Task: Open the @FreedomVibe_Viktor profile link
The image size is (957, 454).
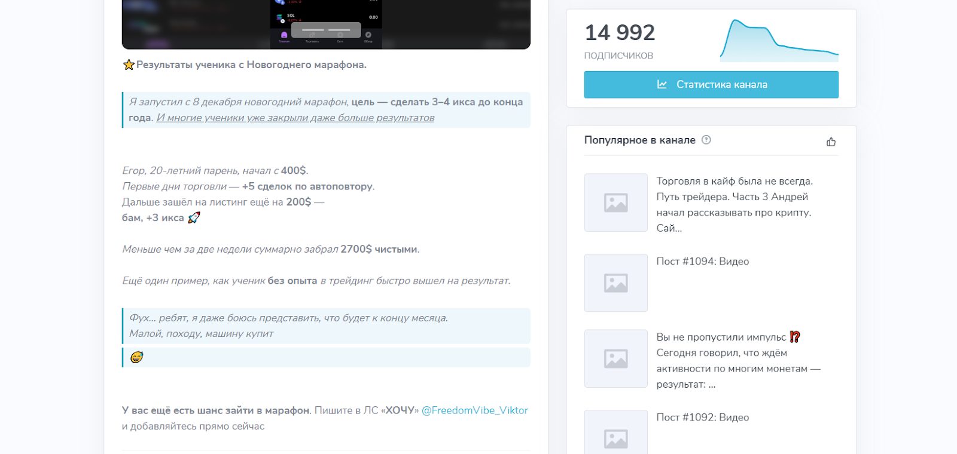Action: coord(475,410)
